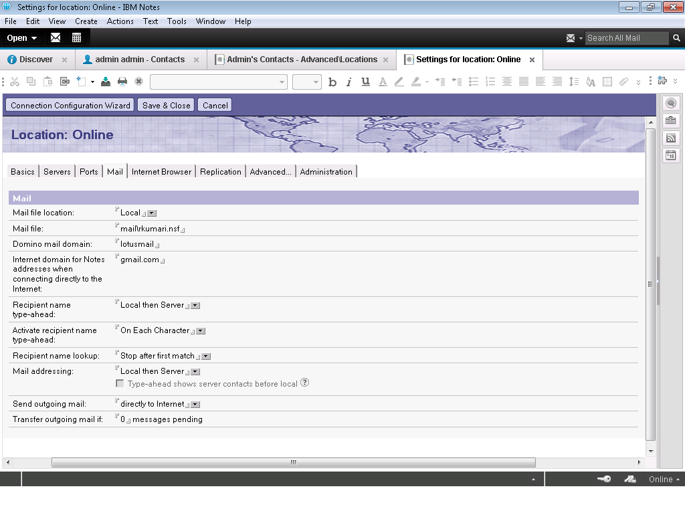685x513 pixels.
Task: Open the Actions menu
Action: 120,21
